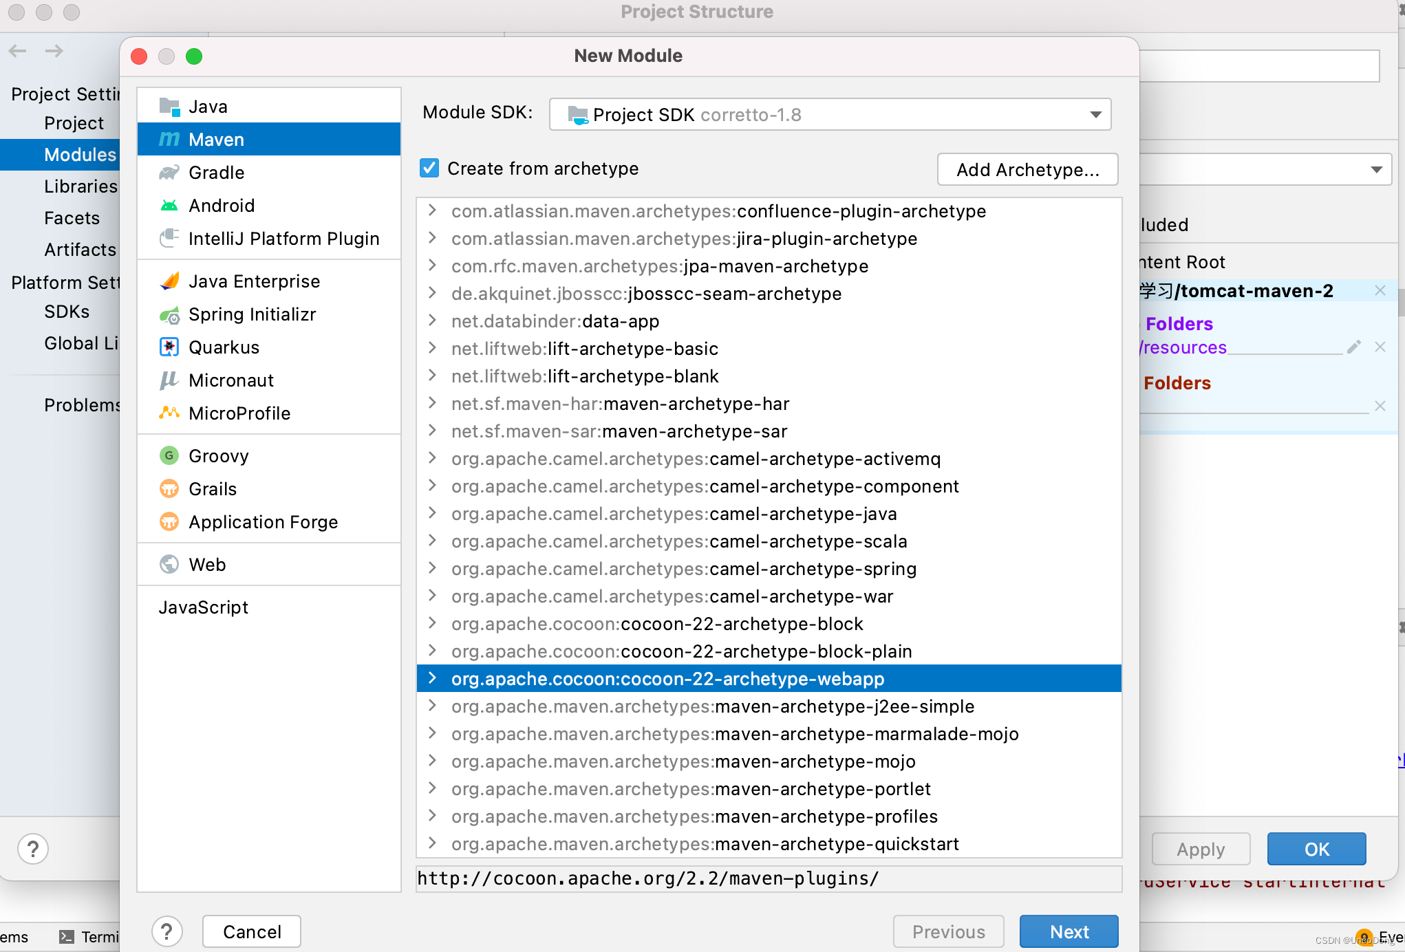Click the Android robot icon

point(169,206)
